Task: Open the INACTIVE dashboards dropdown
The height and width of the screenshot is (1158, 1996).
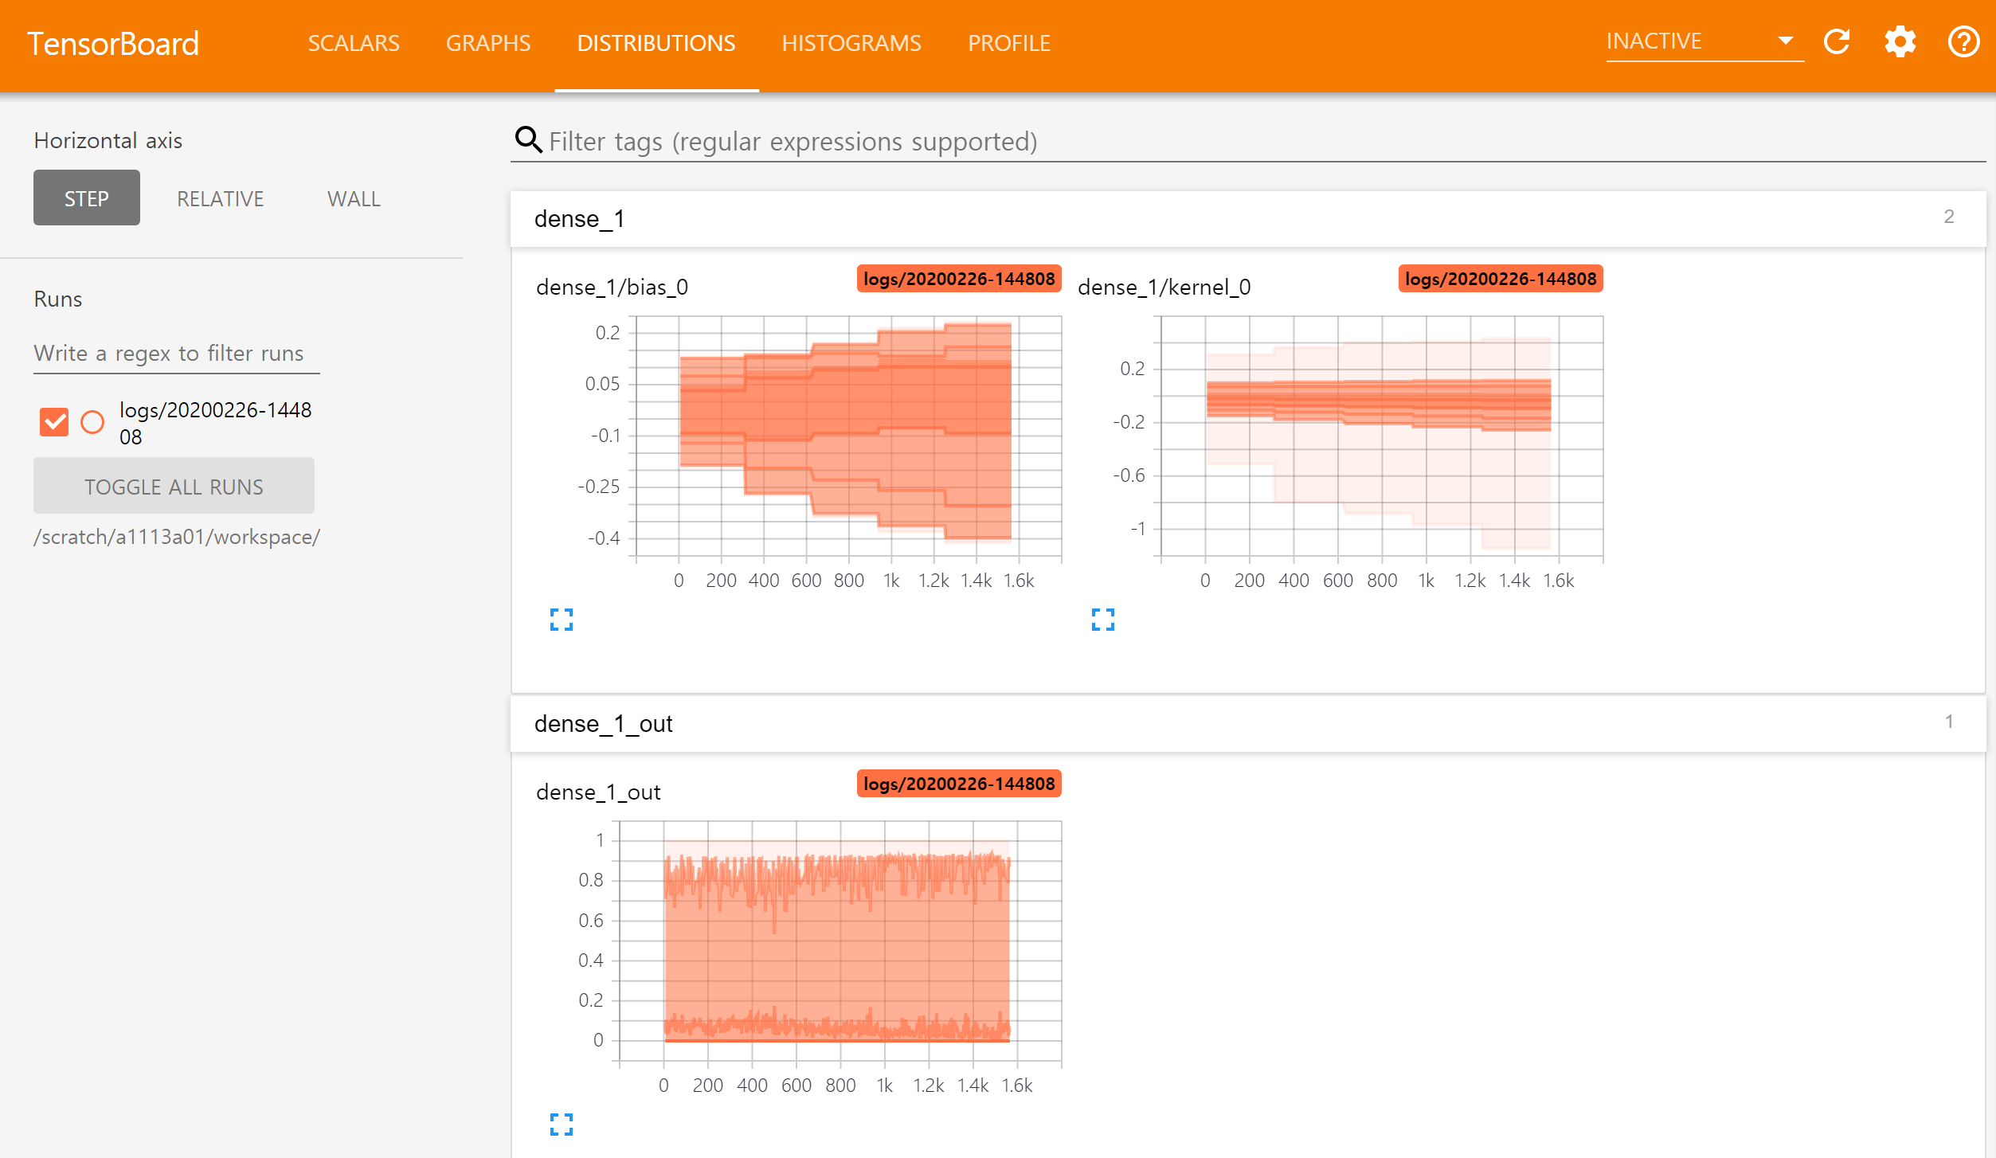Action: click(x=1704, y=41)
